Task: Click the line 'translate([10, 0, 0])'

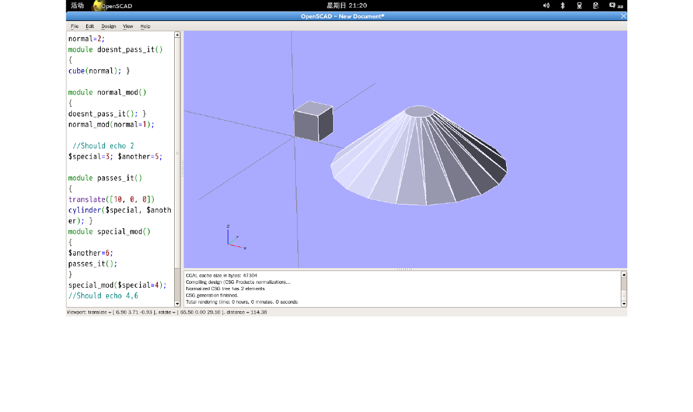Action: click(x=111, y=199)
